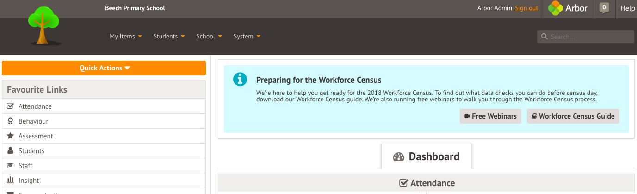Click the green tree school logo
637x194 pixels.
[x=44, y=26]
